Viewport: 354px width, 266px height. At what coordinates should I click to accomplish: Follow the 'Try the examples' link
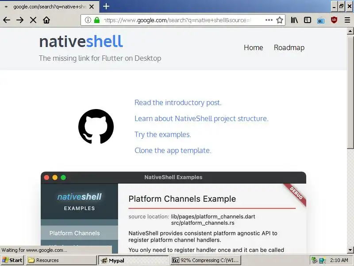(x=162, y=134)
